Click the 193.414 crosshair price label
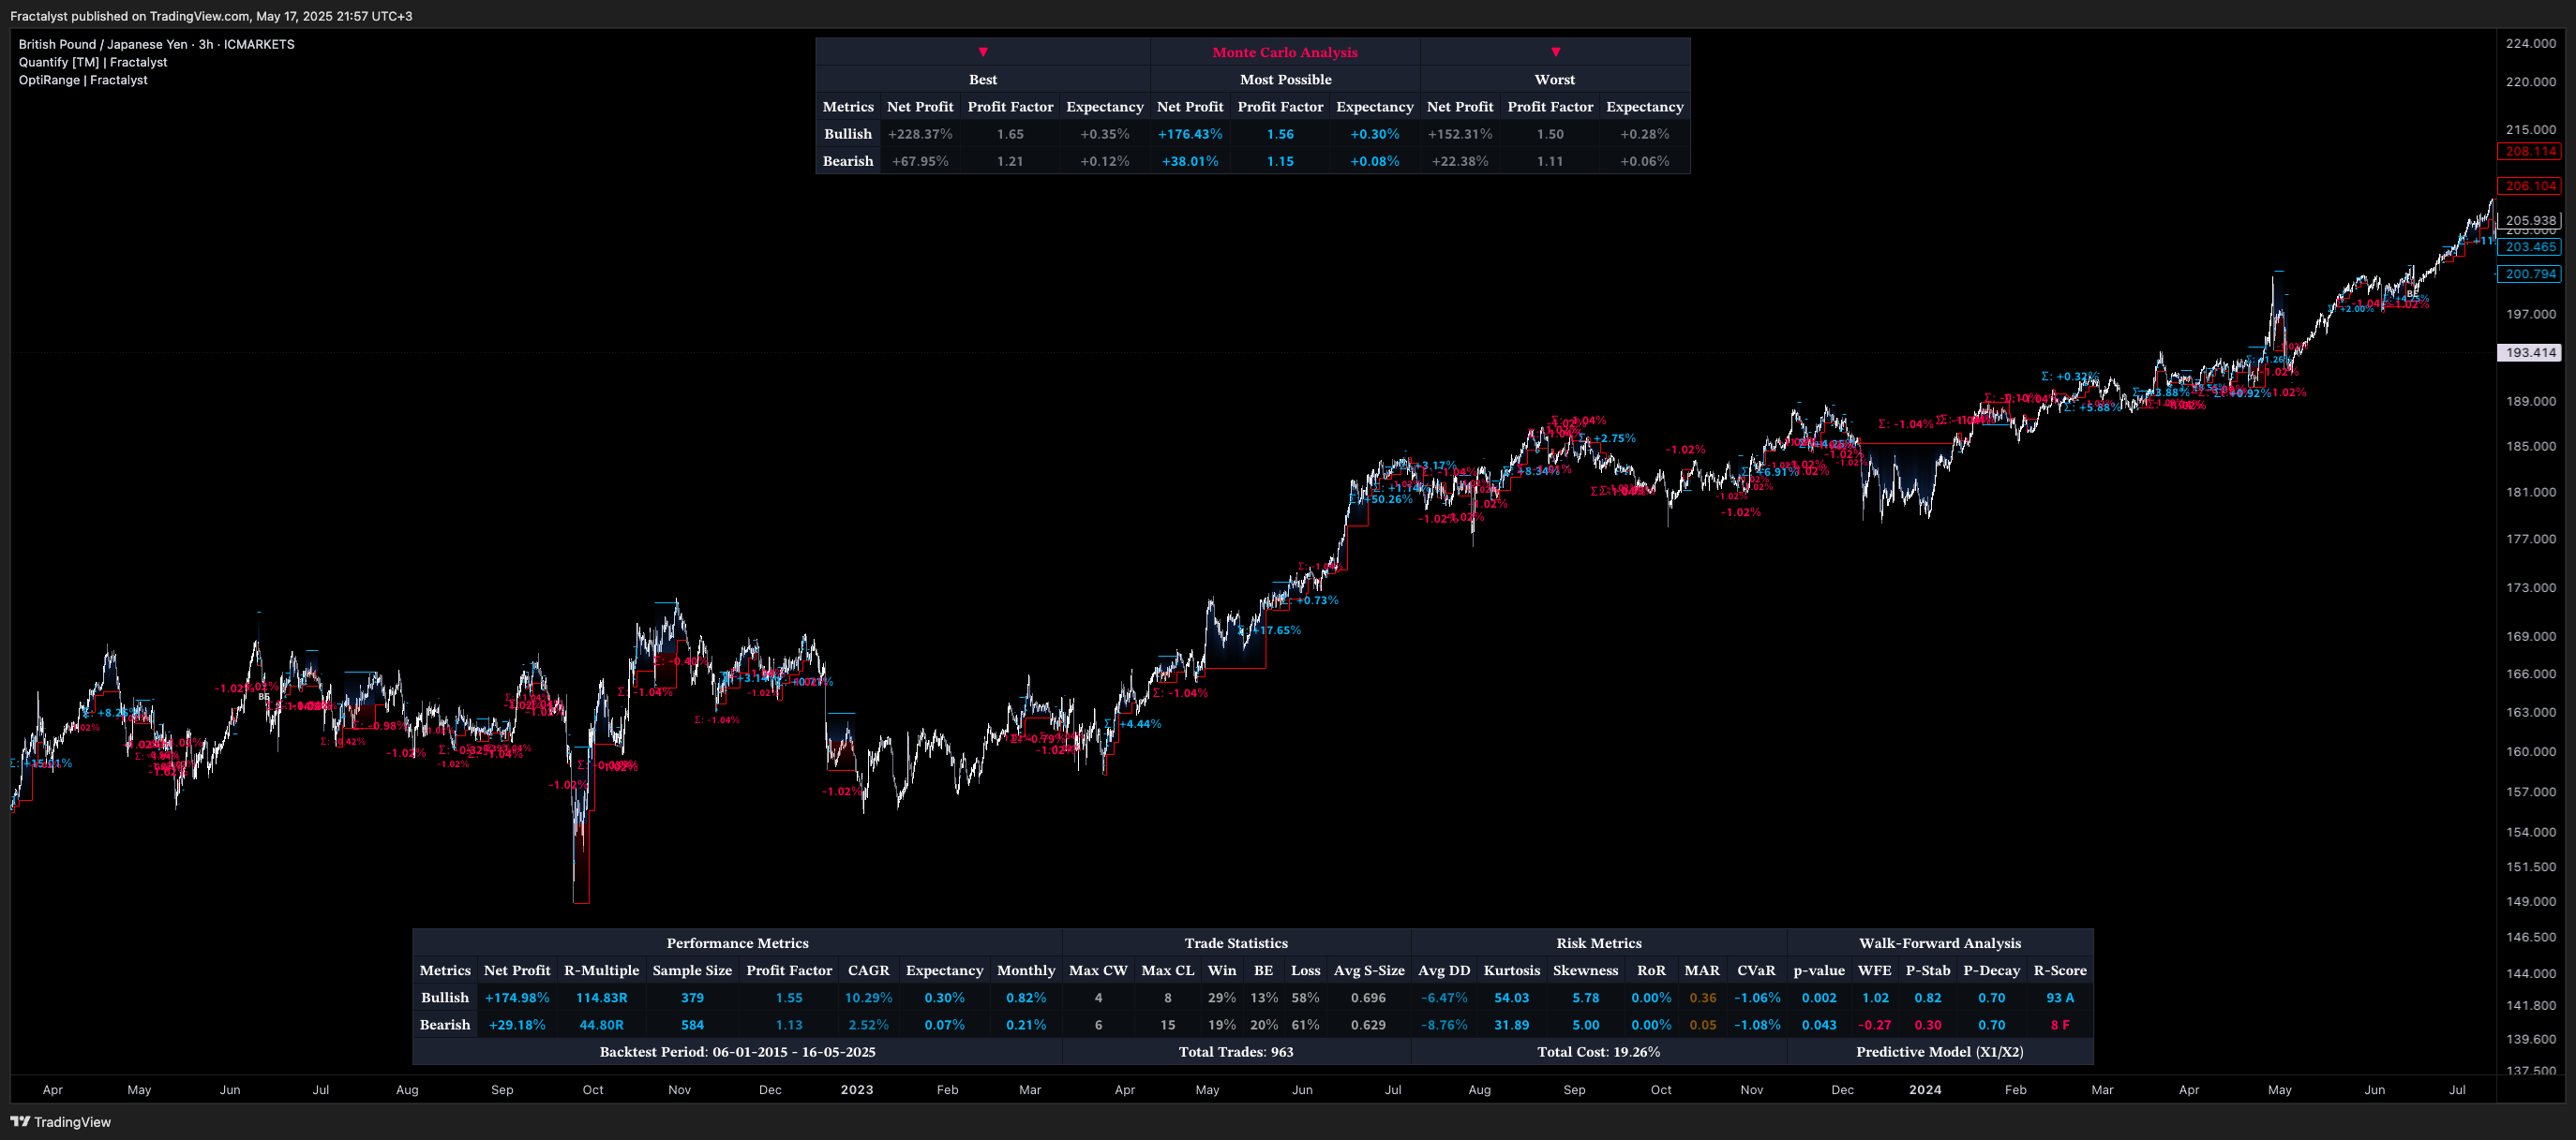 tap(2530, 353)
